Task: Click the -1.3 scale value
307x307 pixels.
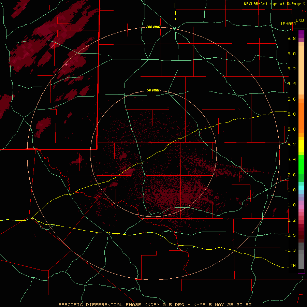Action: [x=290, y=250]
